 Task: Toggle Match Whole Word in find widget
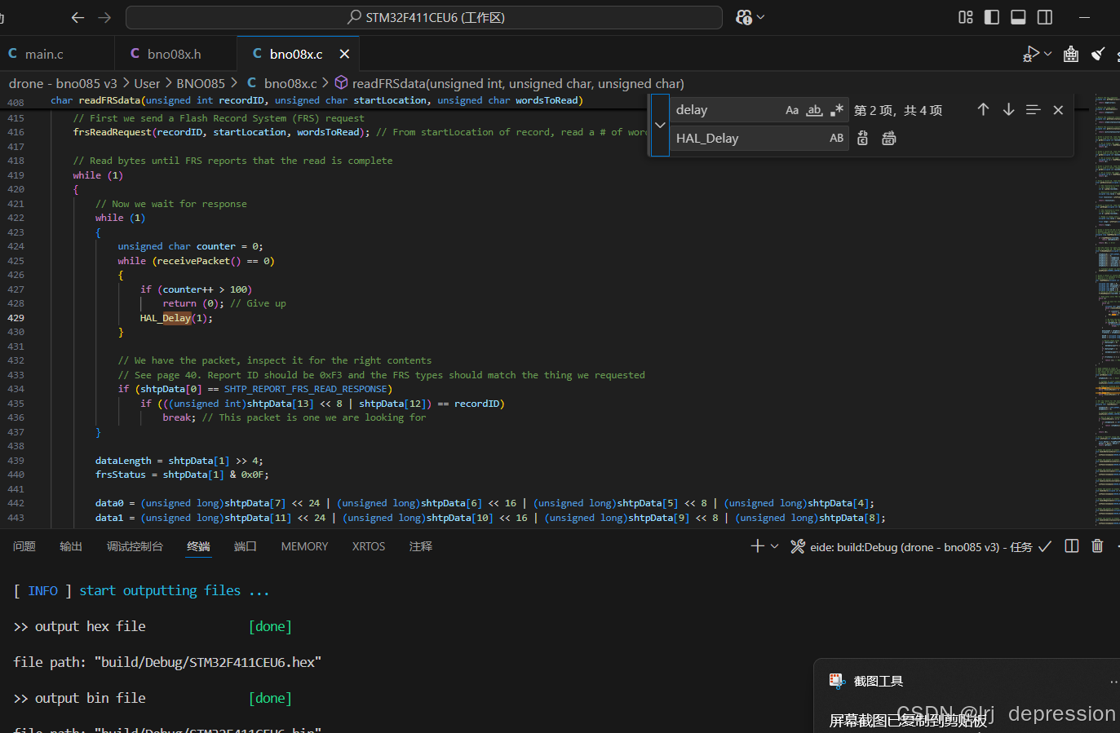pyautogui.click(x=814, y=110)
